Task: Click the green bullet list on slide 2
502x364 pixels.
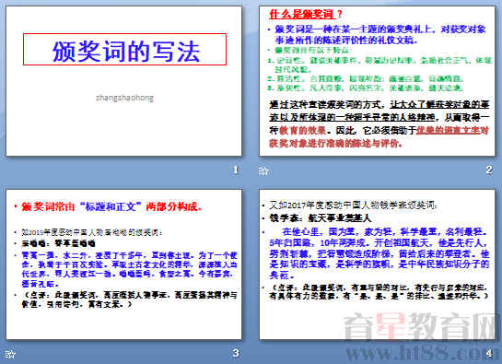Action: (379, 69)
